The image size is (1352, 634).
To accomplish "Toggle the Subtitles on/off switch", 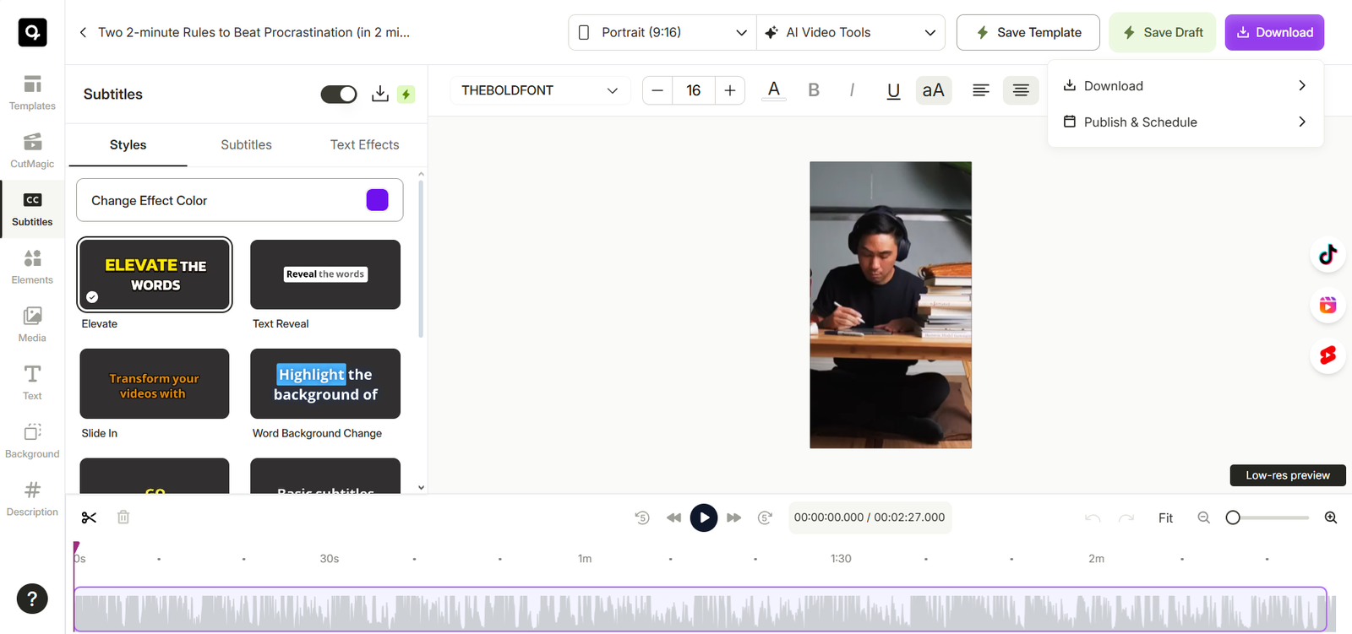I will [339, 94].
